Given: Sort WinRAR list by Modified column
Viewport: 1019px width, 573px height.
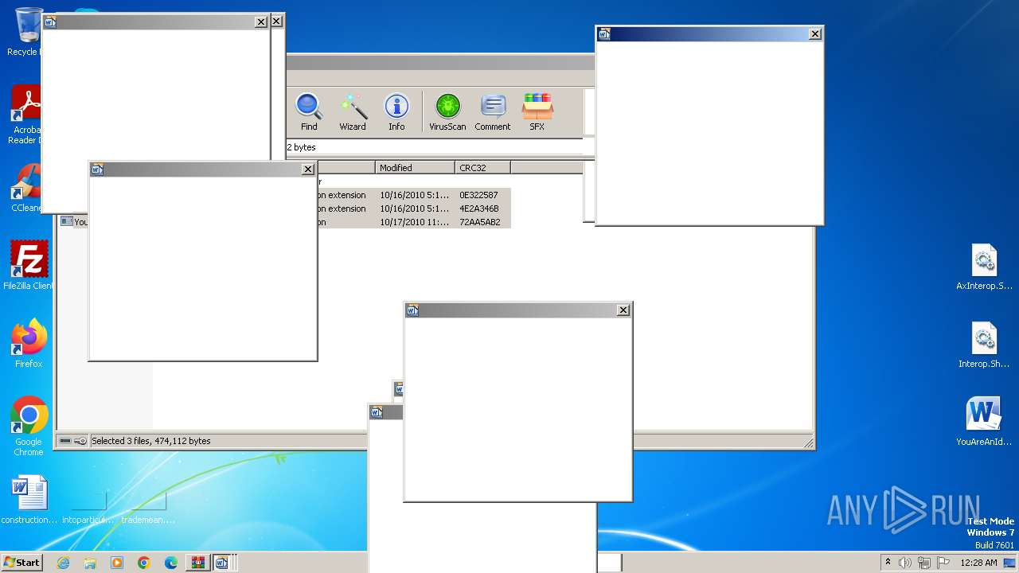Looking at the screenshot, I should (x=415, y=167).
